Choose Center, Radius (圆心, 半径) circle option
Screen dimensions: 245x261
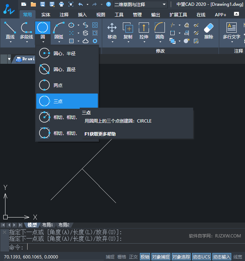click(67, 53)
